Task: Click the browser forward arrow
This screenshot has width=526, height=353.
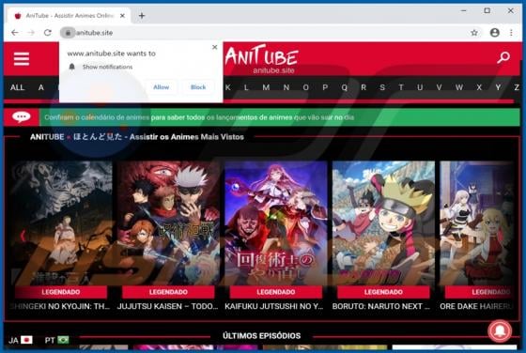Action: [31, 33]
